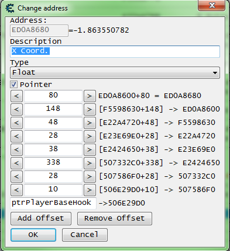Viewport: 230px width, 251px height.
Task: Click the Add Offset button
Action: point(41,218)
